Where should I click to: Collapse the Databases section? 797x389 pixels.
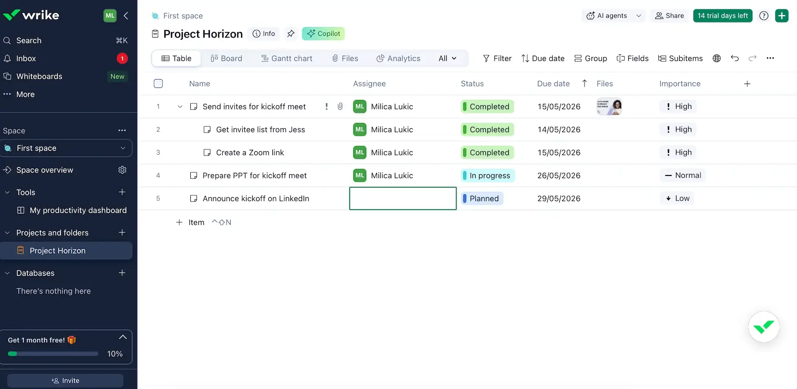point(7,273)
